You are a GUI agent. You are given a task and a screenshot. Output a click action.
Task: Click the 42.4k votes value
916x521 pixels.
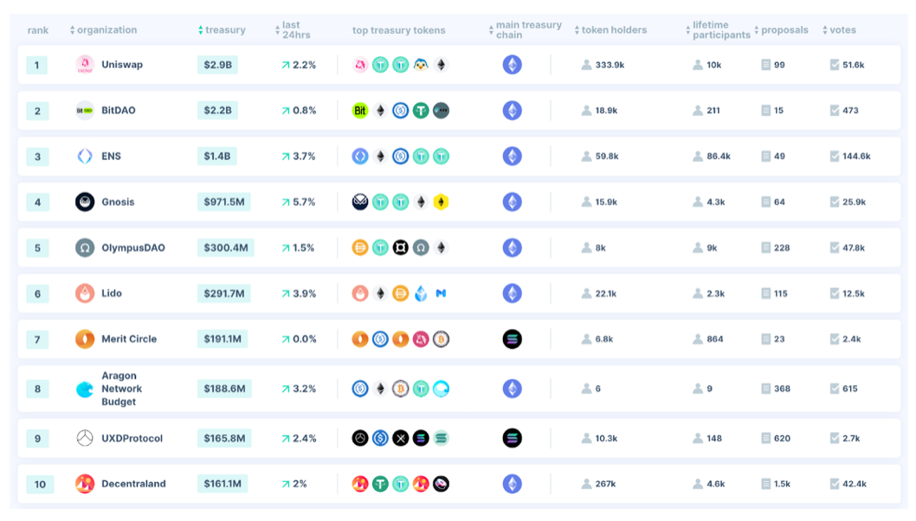(855, 484)
